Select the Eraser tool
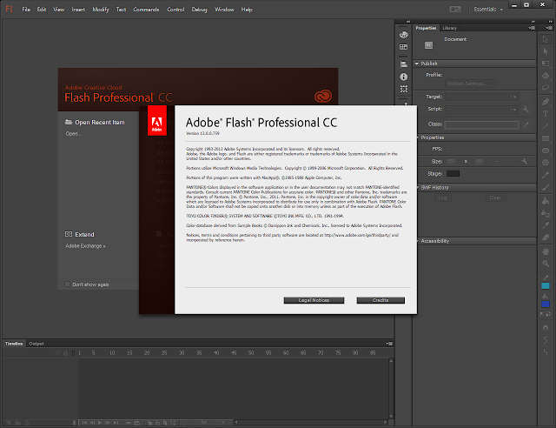 tap(546, 237)
